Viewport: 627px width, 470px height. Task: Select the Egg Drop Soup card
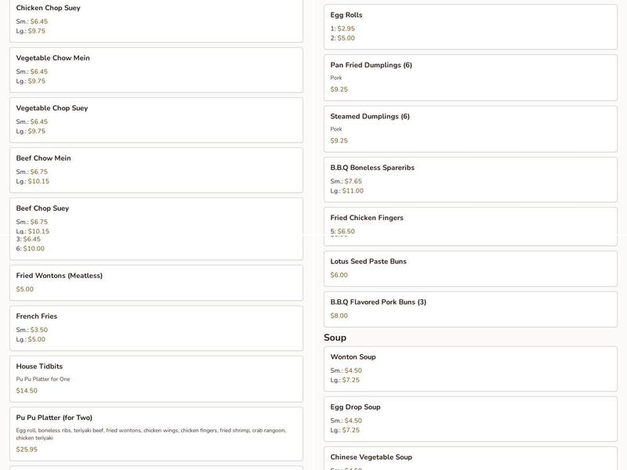coord(470,419)
